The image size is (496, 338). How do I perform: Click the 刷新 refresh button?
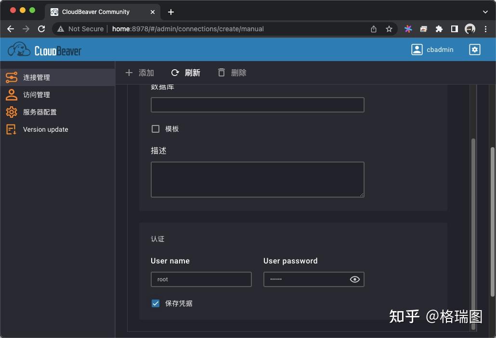click(x=186, y=73)
